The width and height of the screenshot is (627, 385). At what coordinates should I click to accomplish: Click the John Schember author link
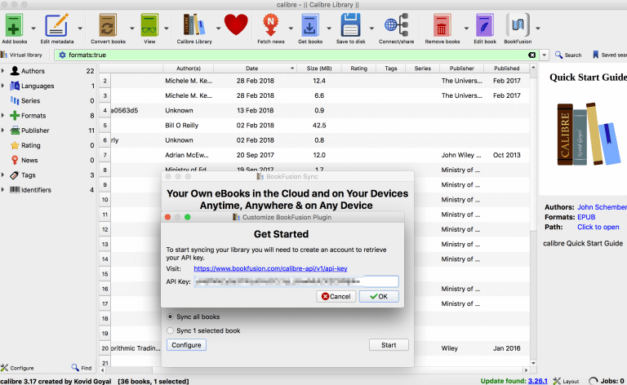point(602,207)
